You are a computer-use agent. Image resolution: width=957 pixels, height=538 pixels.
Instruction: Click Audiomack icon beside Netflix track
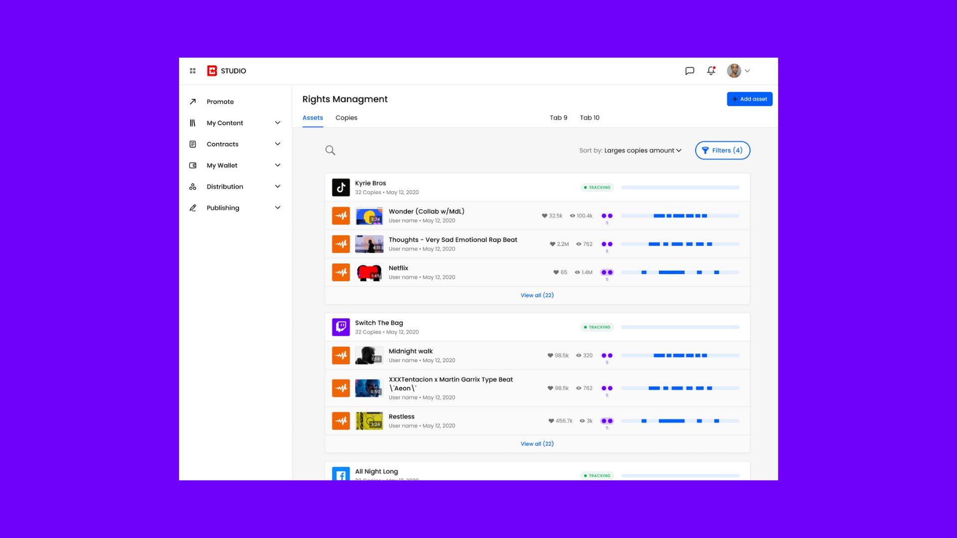[x=341, y=272]
